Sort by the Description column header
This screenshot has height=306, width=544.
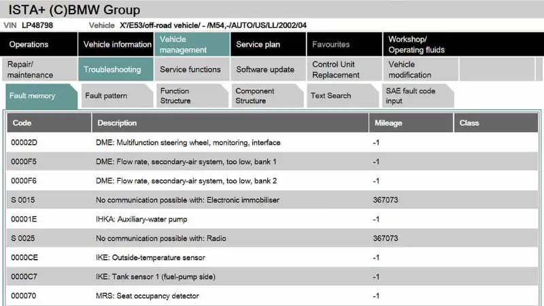click(230, 123)
